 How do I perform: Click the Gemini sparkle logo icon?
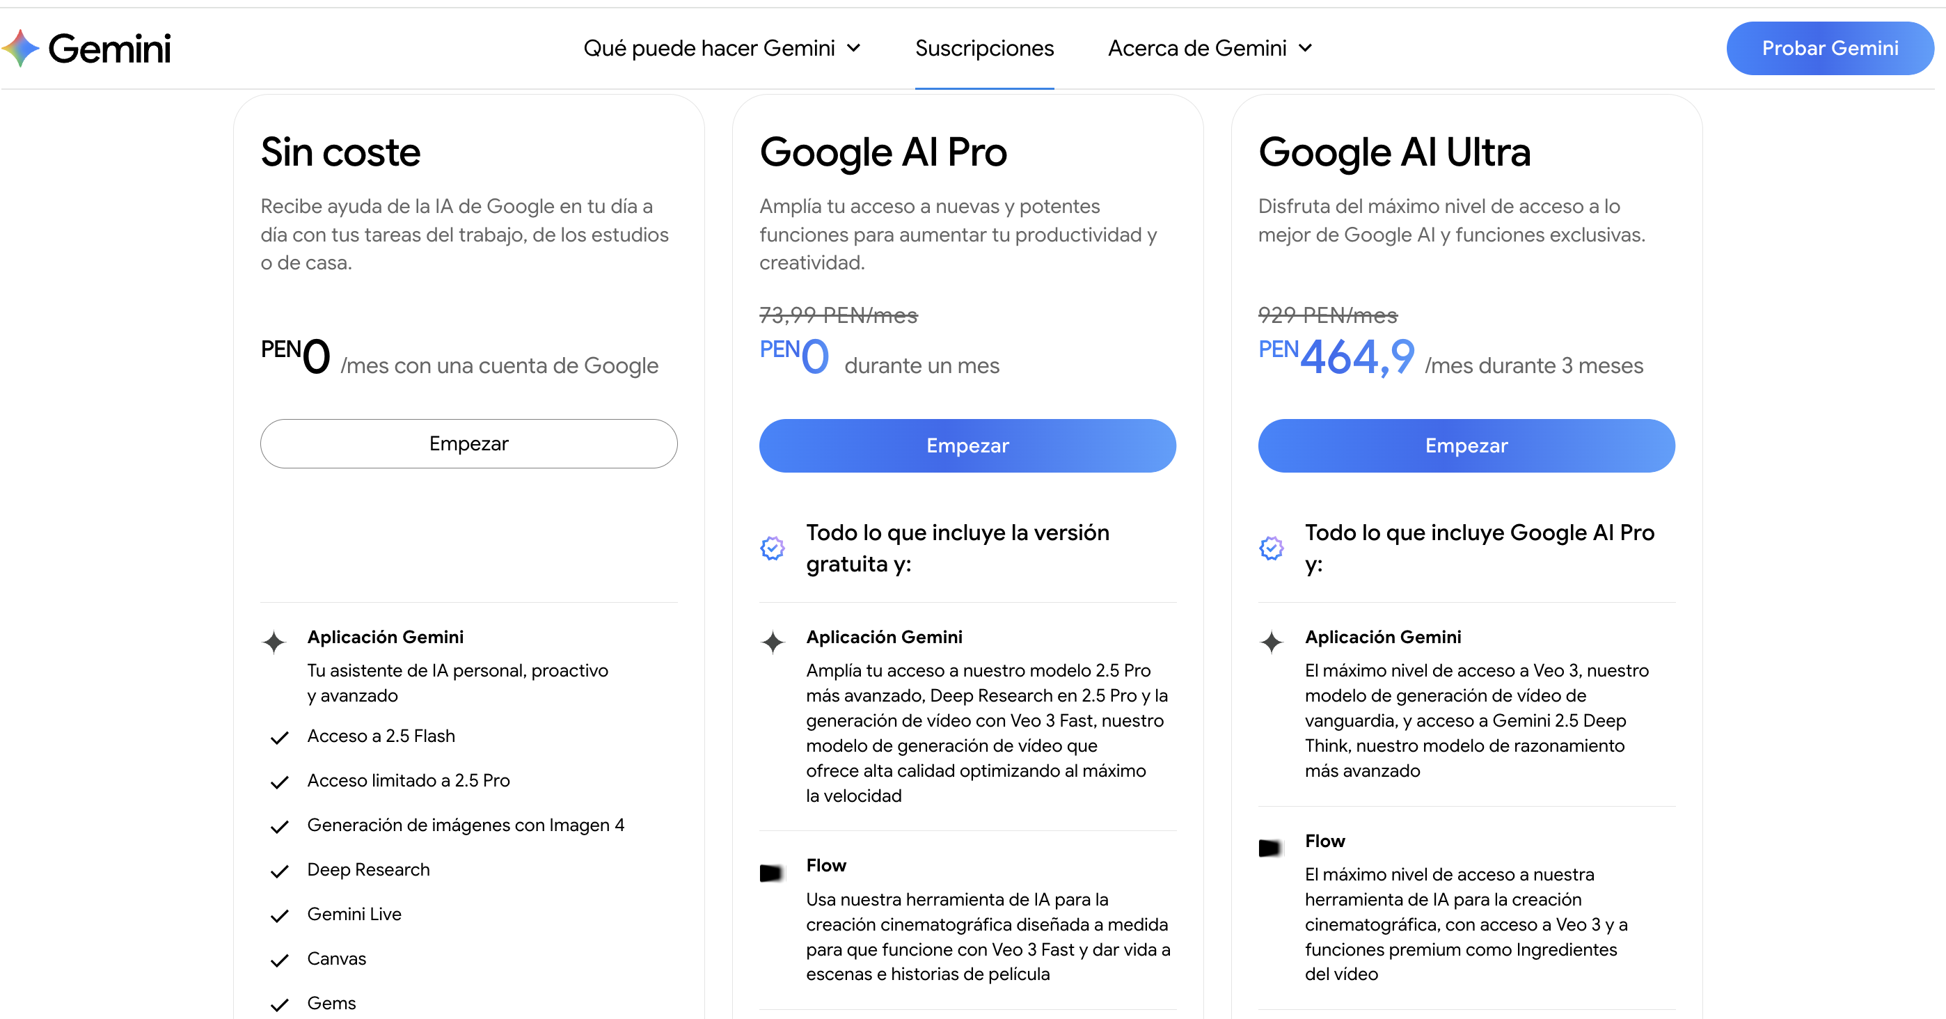click(x=20, y=48)
